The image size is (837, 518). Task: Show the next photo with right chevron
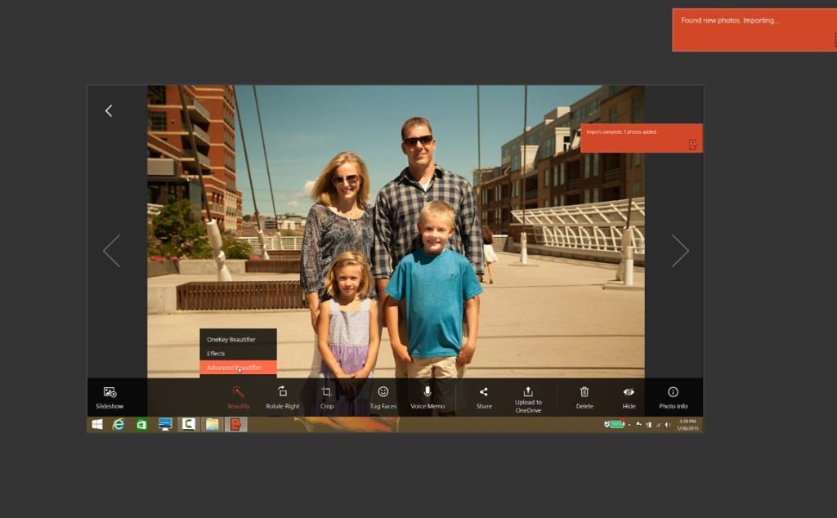pos(680,251)
